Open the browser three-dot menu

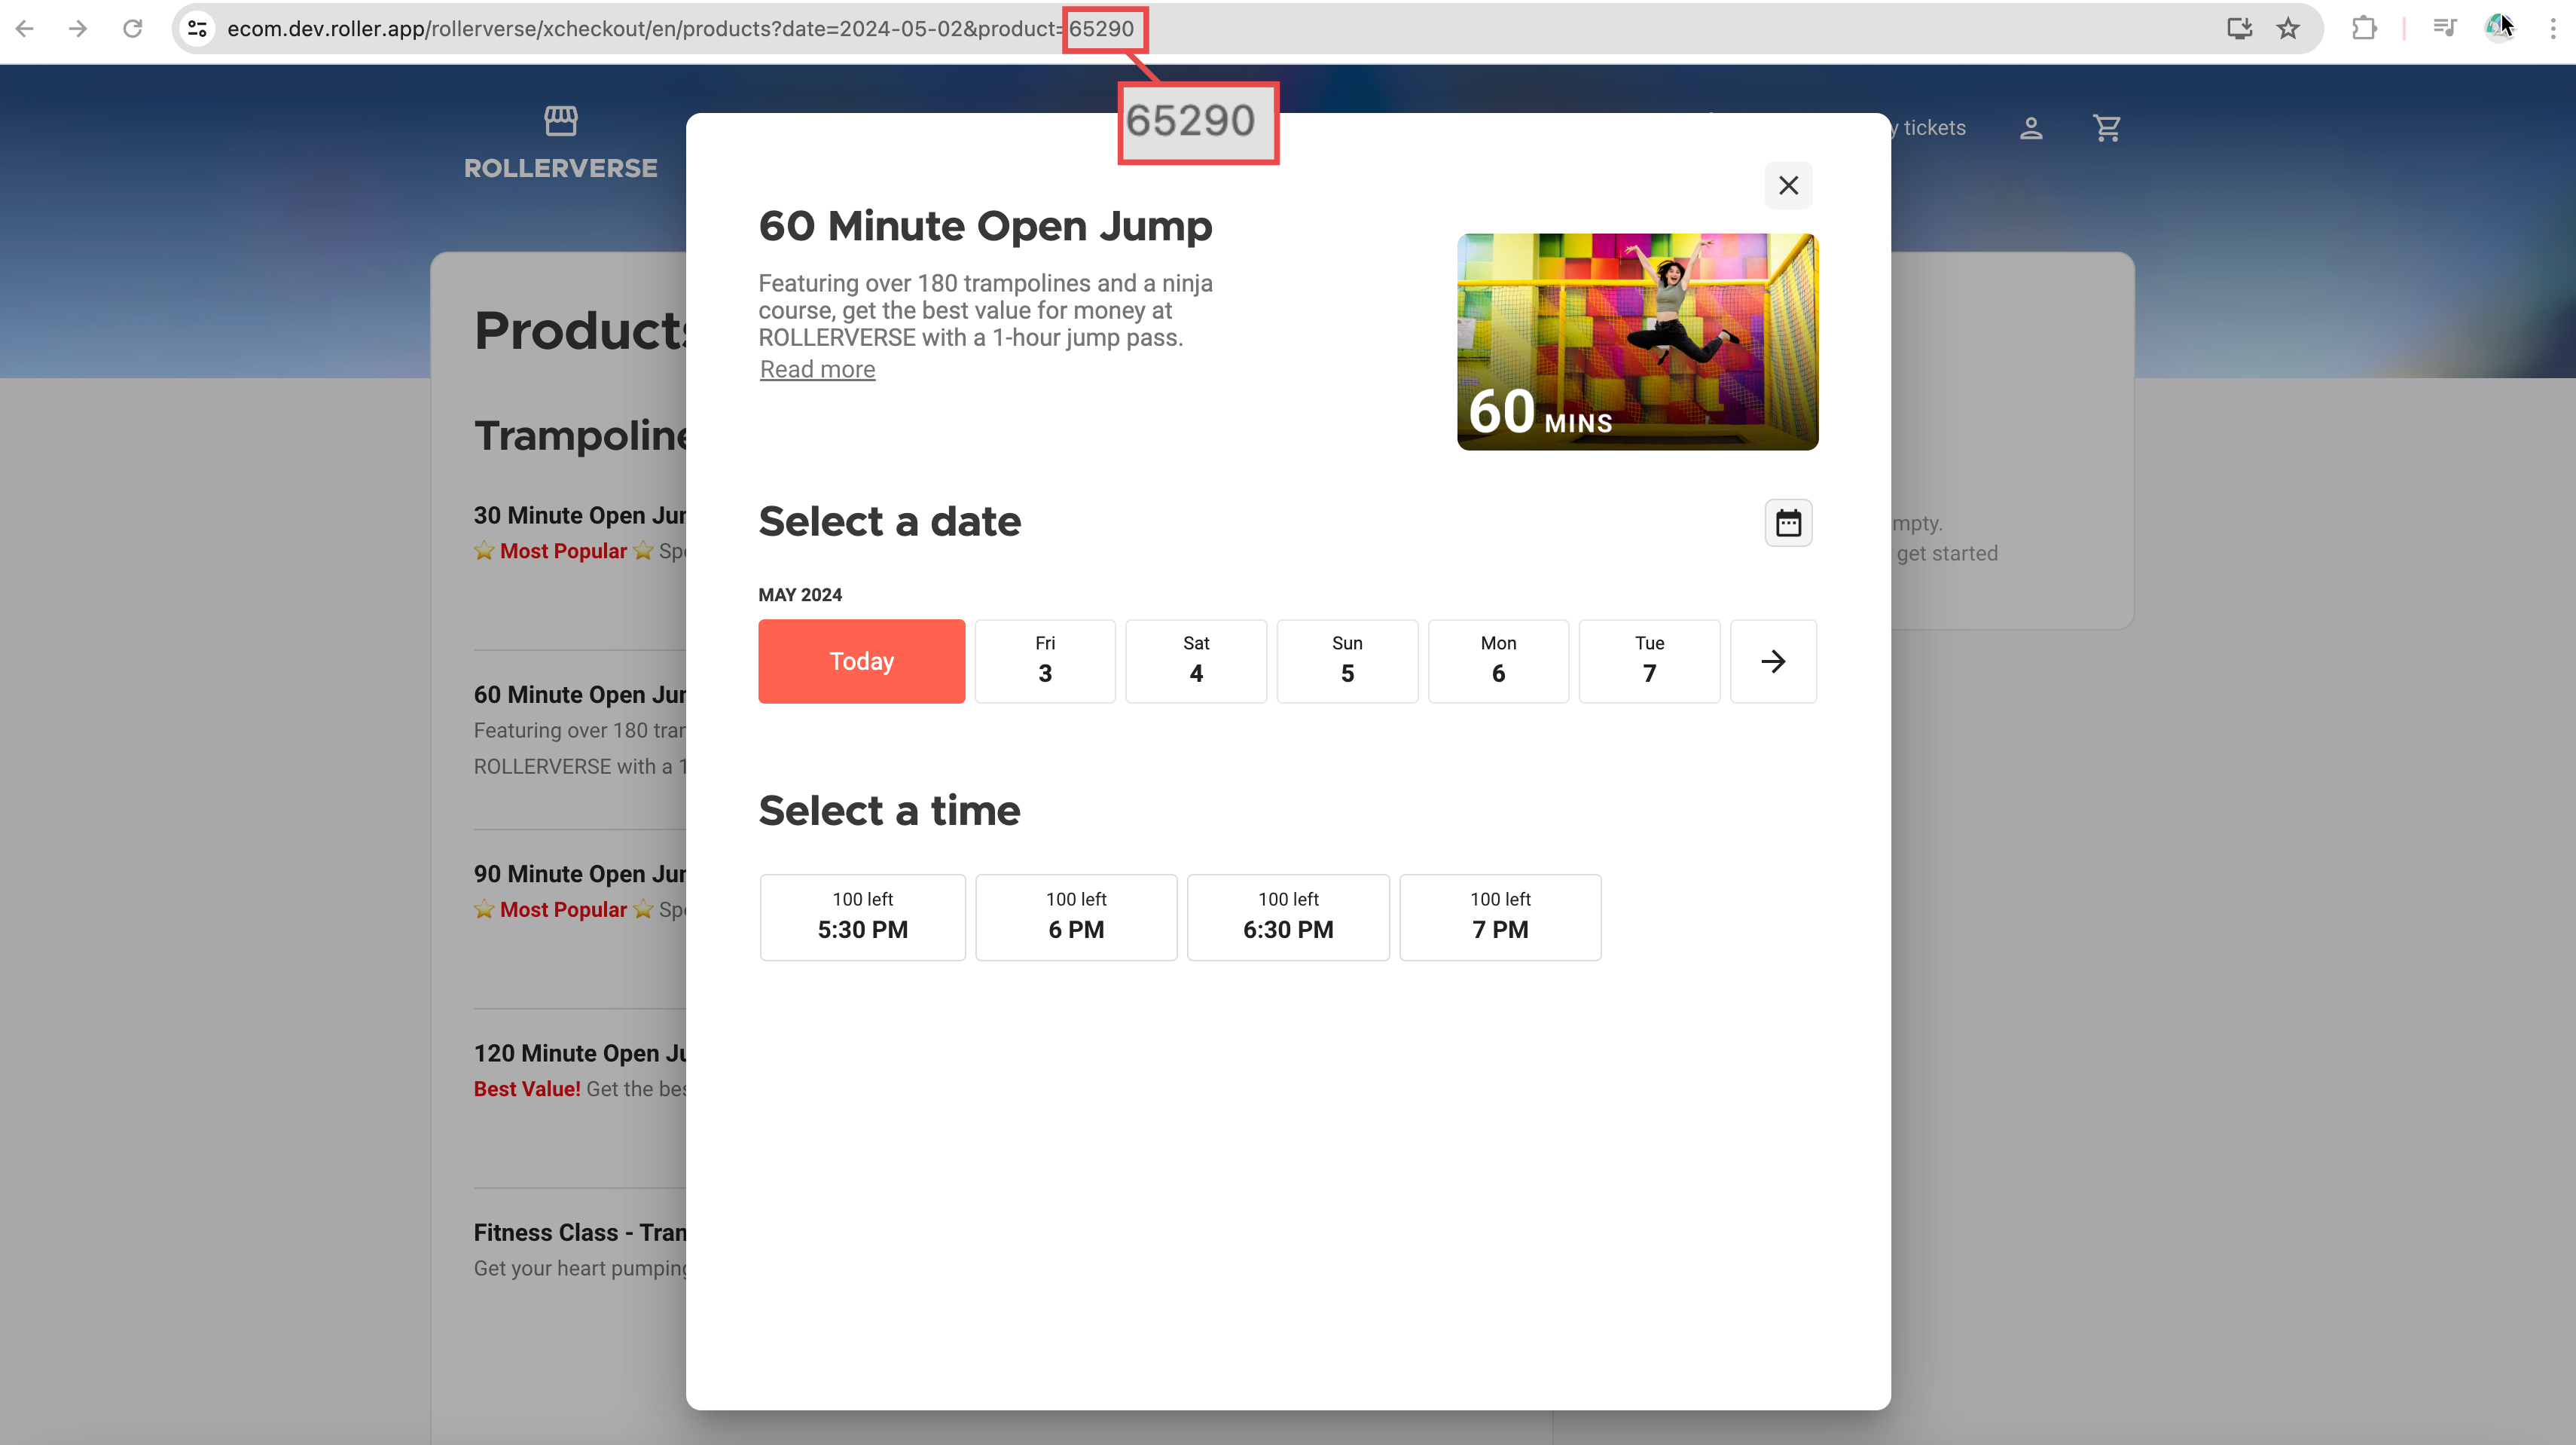coord(2552,28)
